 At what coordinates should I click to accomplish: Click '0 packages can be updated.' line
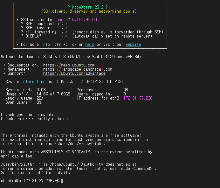pyautogui.click(x=30, y=115)
